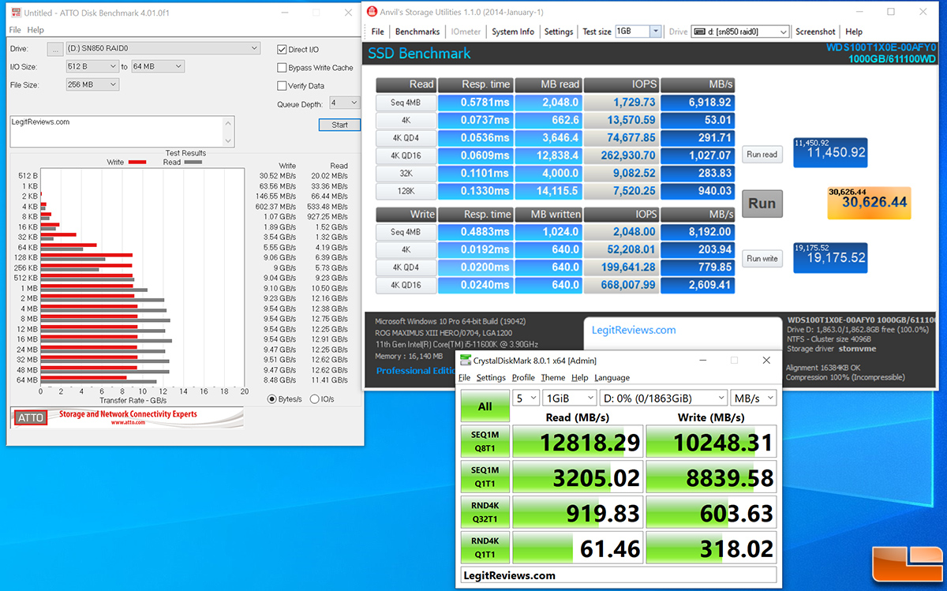This screenshot has width=947, height=591.
Task: Open Anvil's Help menu
Action: [x=854, y=32]
